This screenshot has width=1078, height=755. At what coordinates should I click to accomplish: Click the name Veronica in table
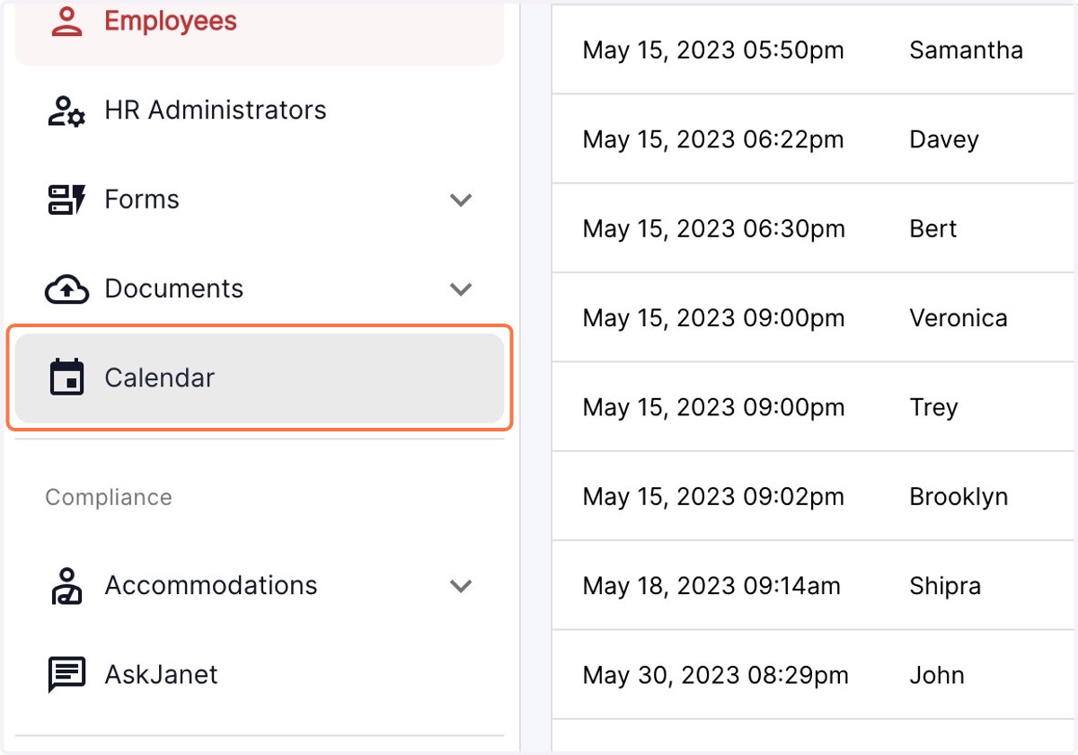coord(958,318)
